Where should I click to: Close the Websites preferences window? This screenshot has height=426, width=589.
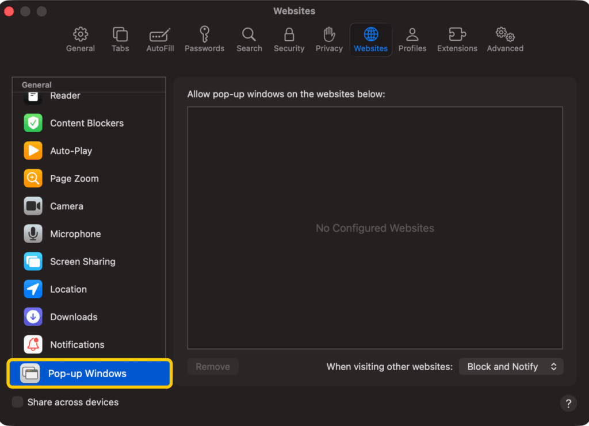coord(9,11)
